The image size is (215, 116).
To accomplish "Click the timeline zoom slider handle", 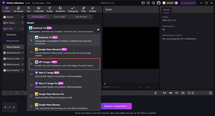I will [x=193, y=93].
